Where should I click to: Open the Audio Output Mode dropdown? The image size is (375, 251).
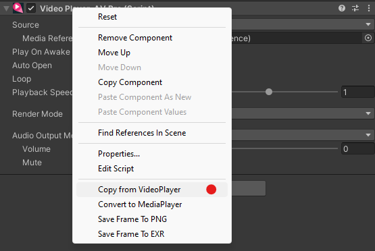(x=303, y=135)
